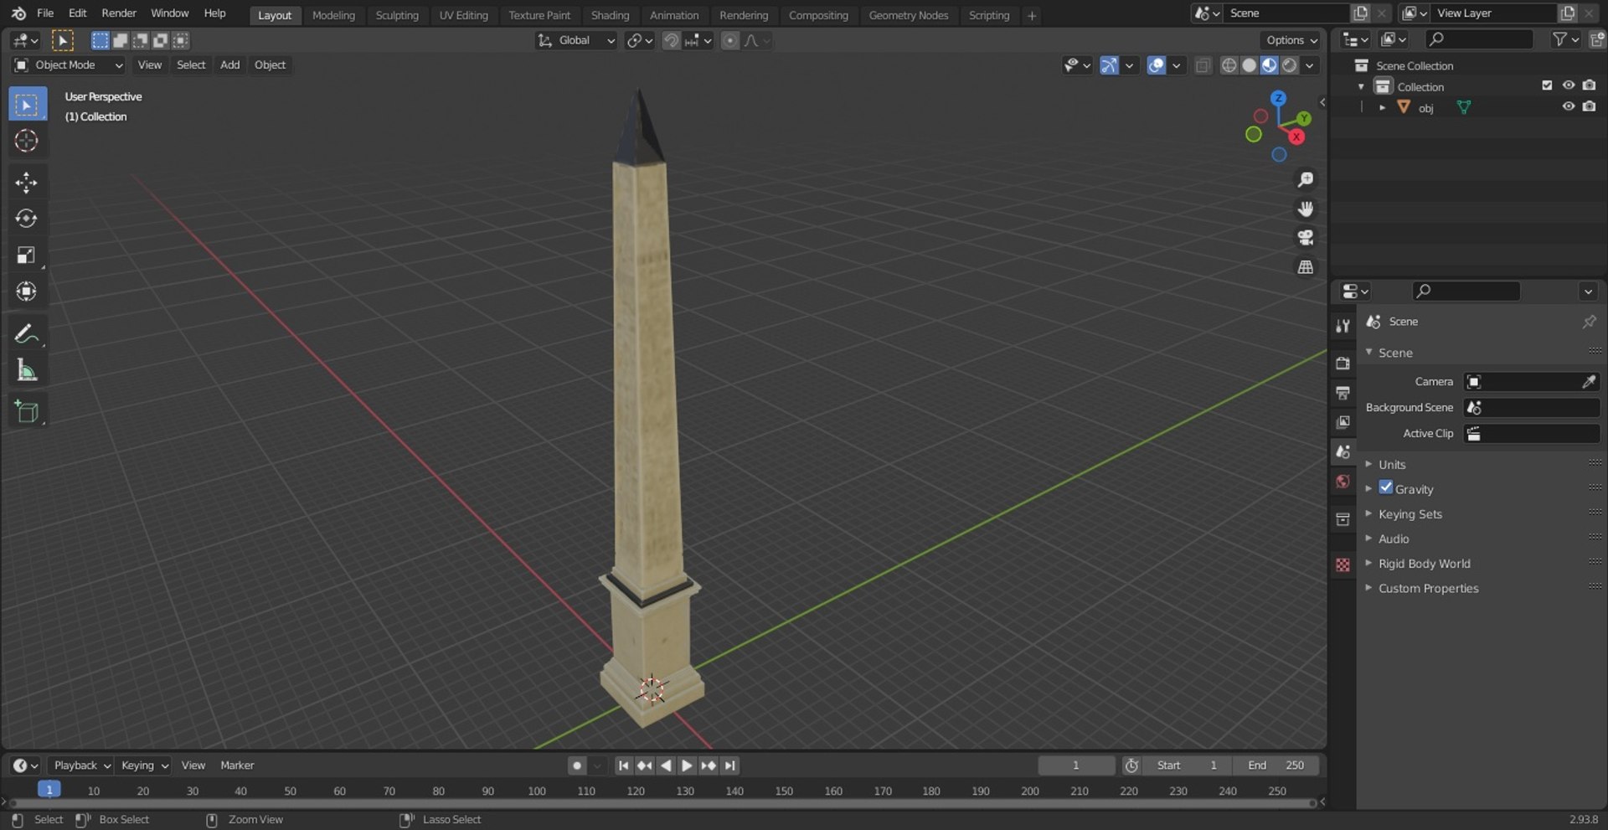Switch perspective/orthographic grid icon

pos(1305,267)
